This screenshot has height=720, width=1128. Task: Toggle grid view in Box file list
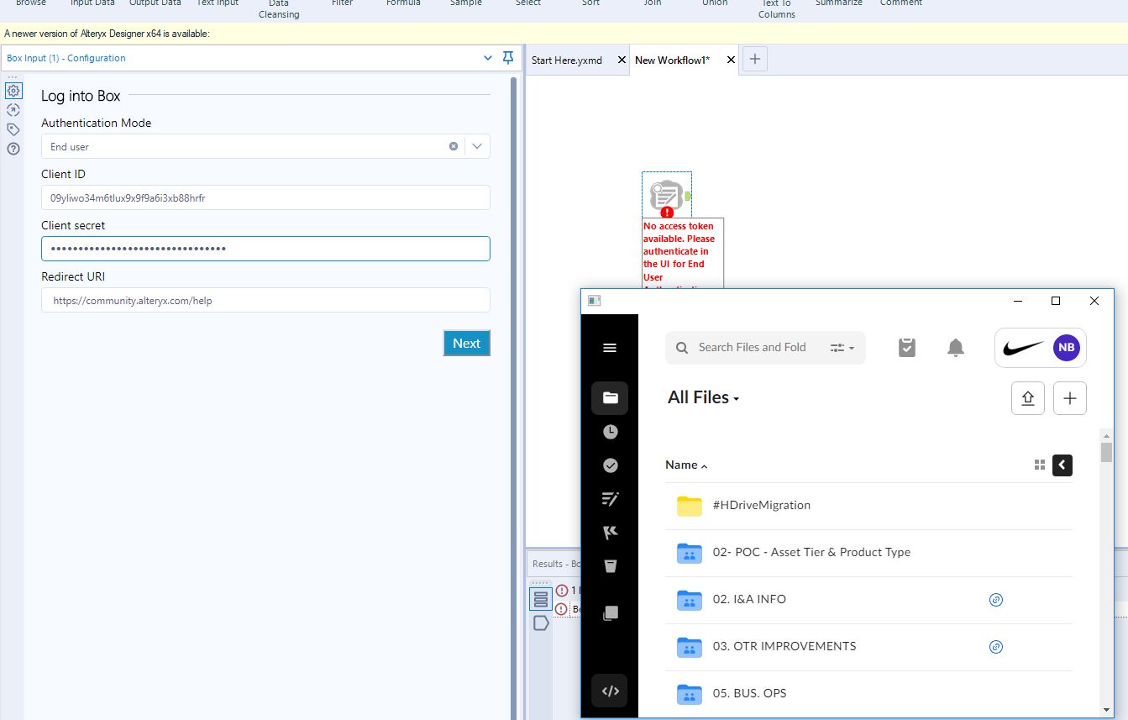(x=1040, y=465)
